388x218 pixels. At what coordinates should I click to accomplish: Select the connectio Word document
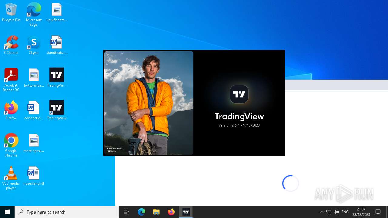pos(34,111)
